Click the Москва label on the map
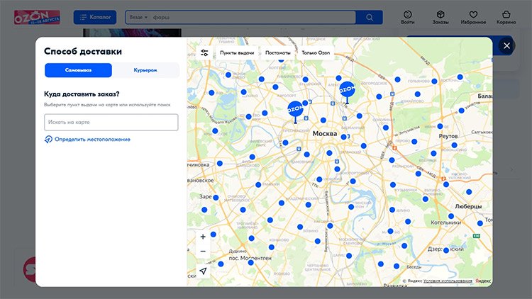 (325, 134)
